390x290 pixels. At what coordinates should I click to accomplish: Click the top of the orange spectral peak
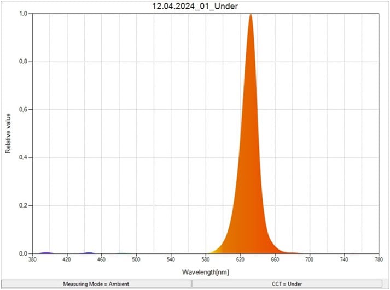[x=251, y=16]
